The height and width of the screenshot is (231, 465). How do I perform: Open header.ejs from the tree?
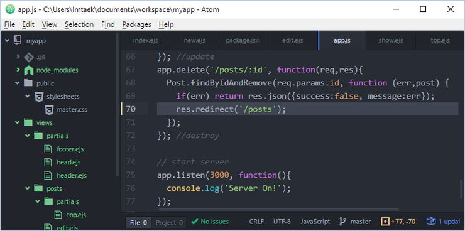point(72,175)
